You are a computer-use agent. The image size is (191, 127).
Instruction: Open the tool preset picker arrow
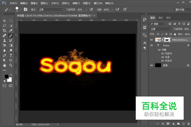10,10
